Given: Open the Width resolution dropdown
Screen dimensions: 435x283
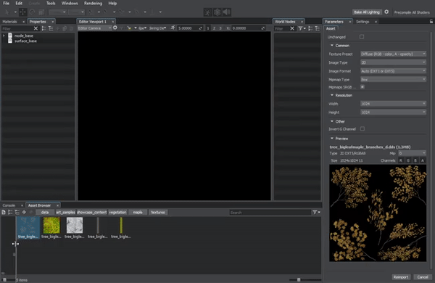Looking at the screenshot, I should coord(393,104).
